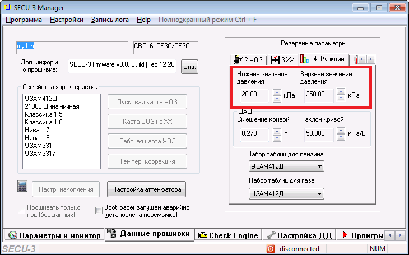The height and width of the screenshot is (255, 409).
Task: Click the calculator icon near Настр. накопления
Action: tap(23, 187)
